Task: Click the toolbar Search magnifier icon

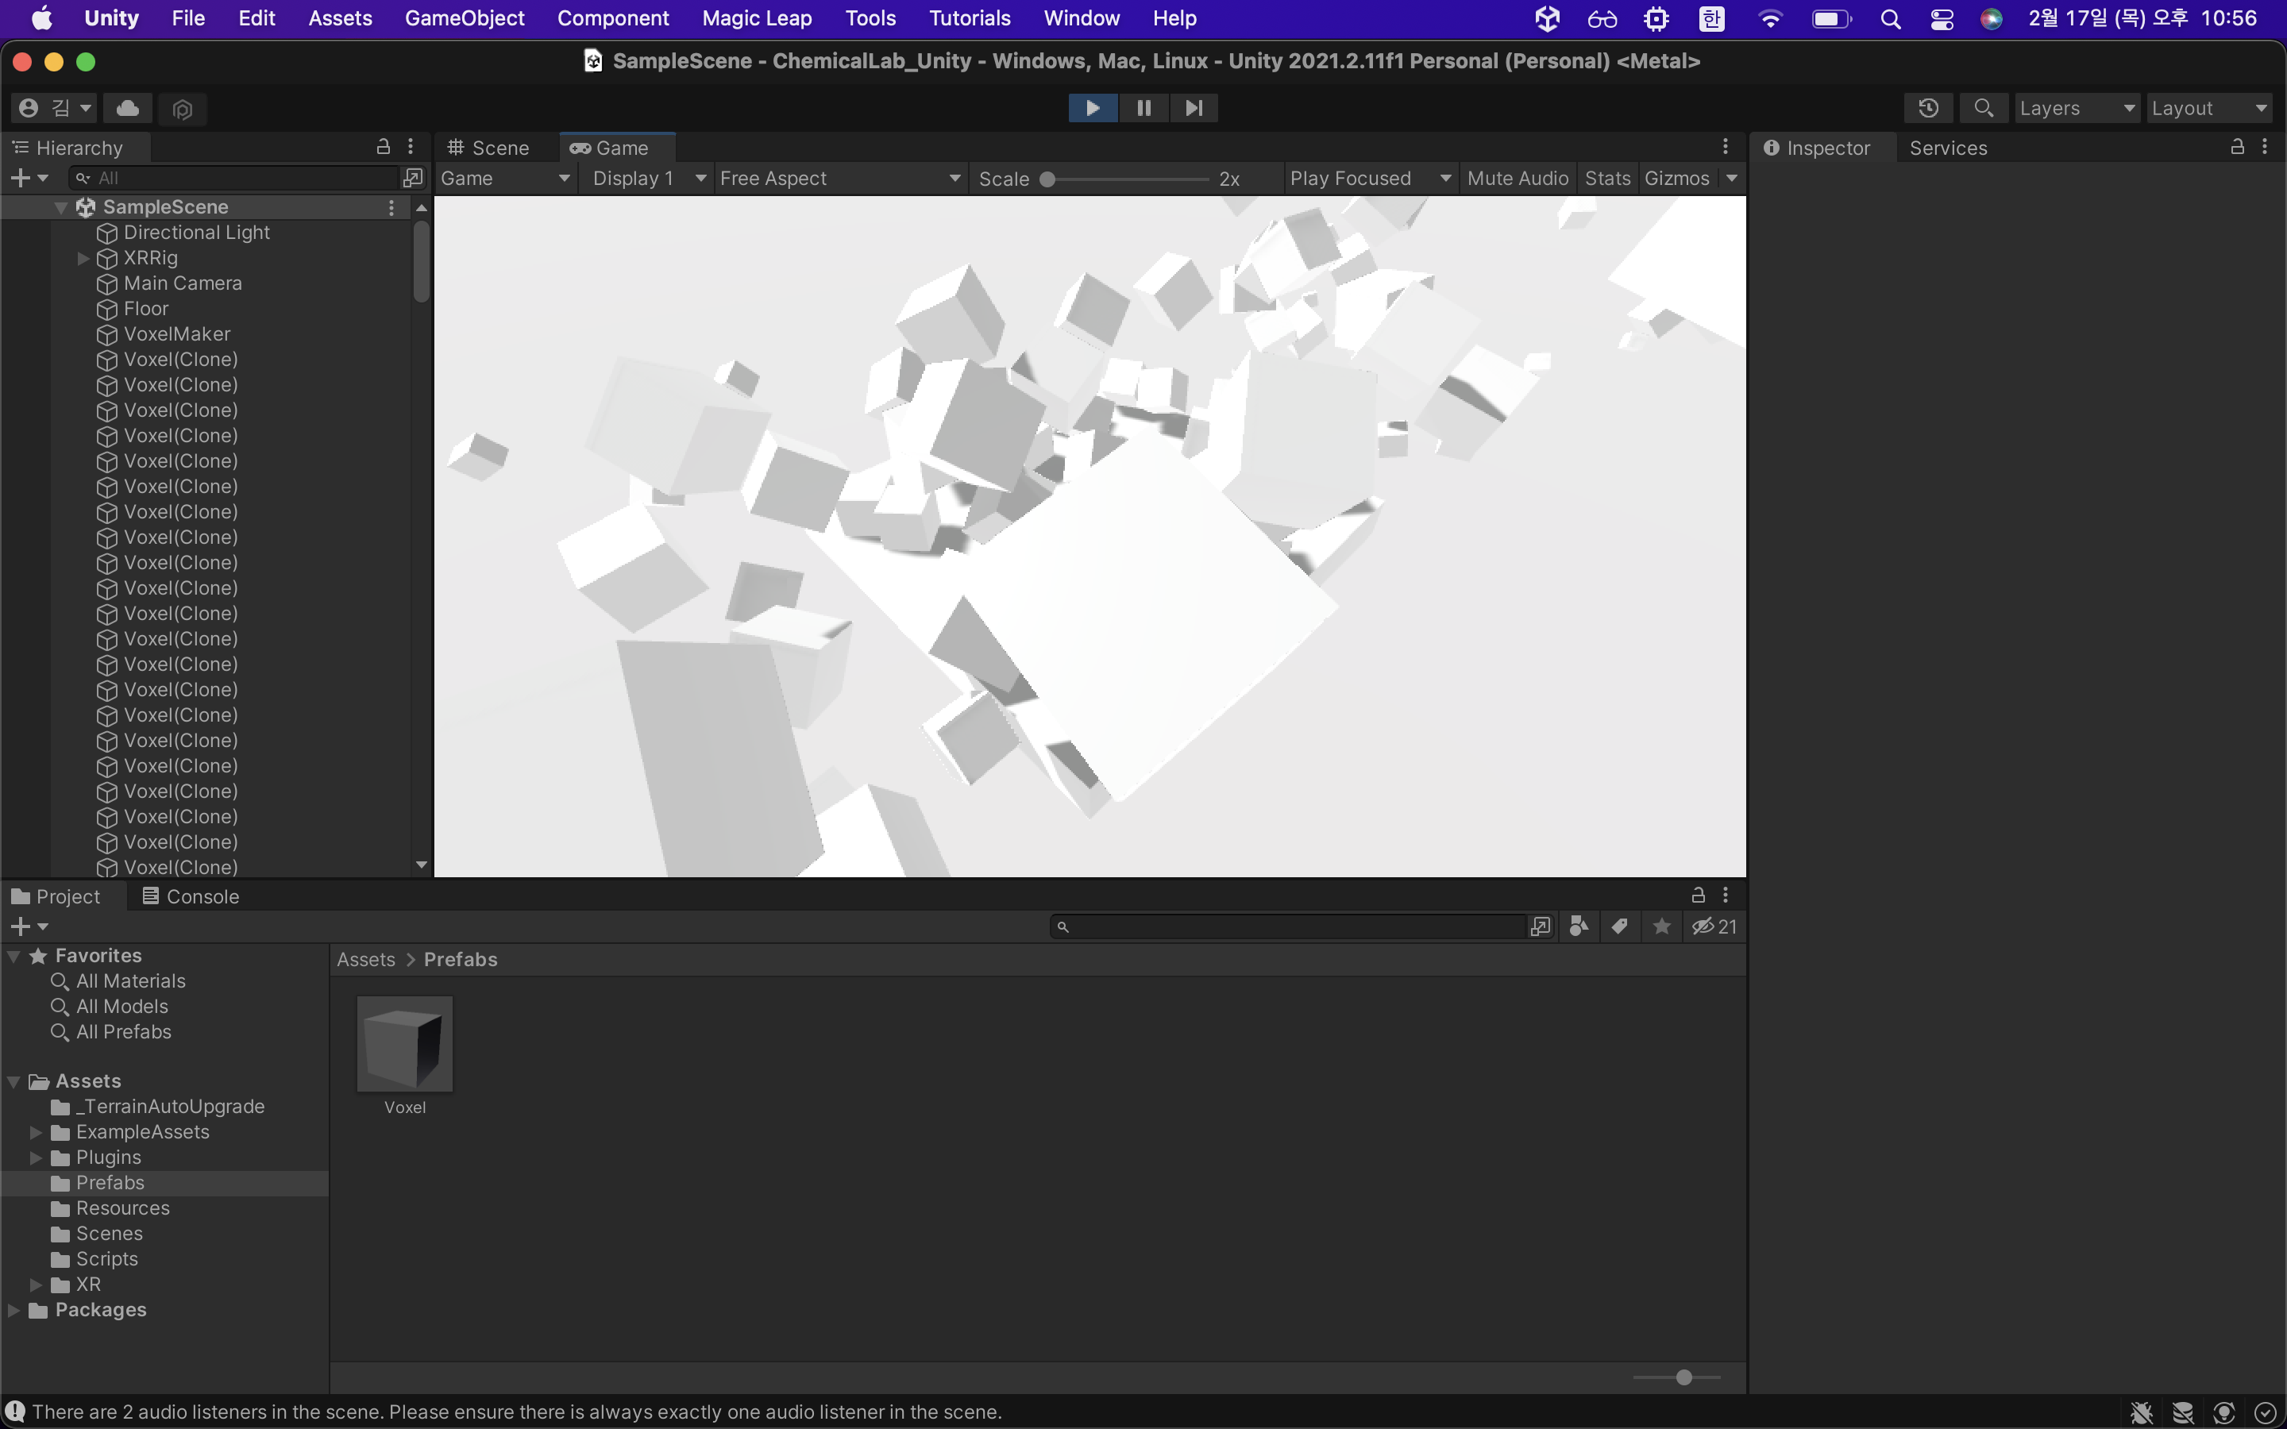Action: 1984,108
